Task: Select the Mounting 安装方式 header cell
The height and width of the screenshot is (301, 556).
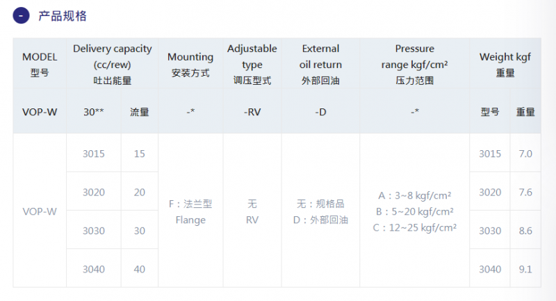Action: (x=190, y=65)
